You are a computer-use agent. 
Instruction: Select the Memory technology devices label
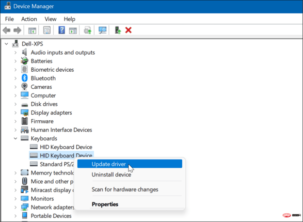click(x=52, y=172)
